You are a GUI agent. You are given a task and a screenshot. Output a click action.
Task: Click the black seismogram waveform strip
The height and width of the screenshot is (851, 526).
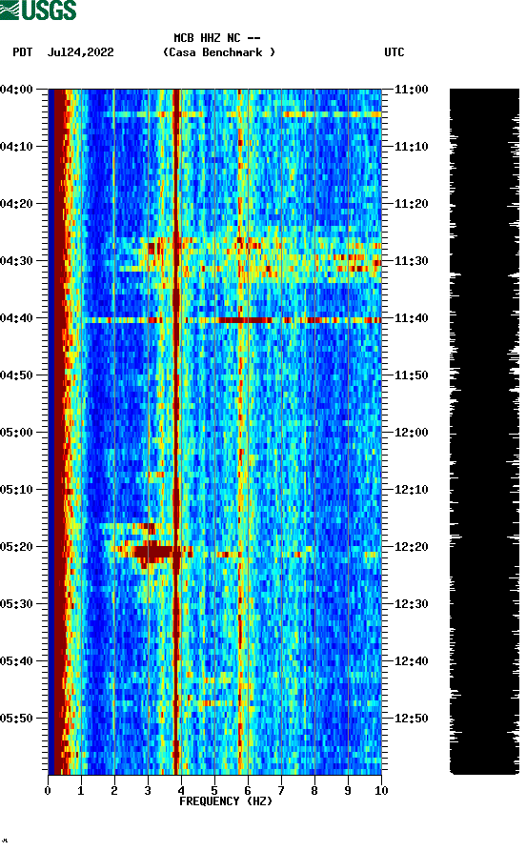(484, 432)
